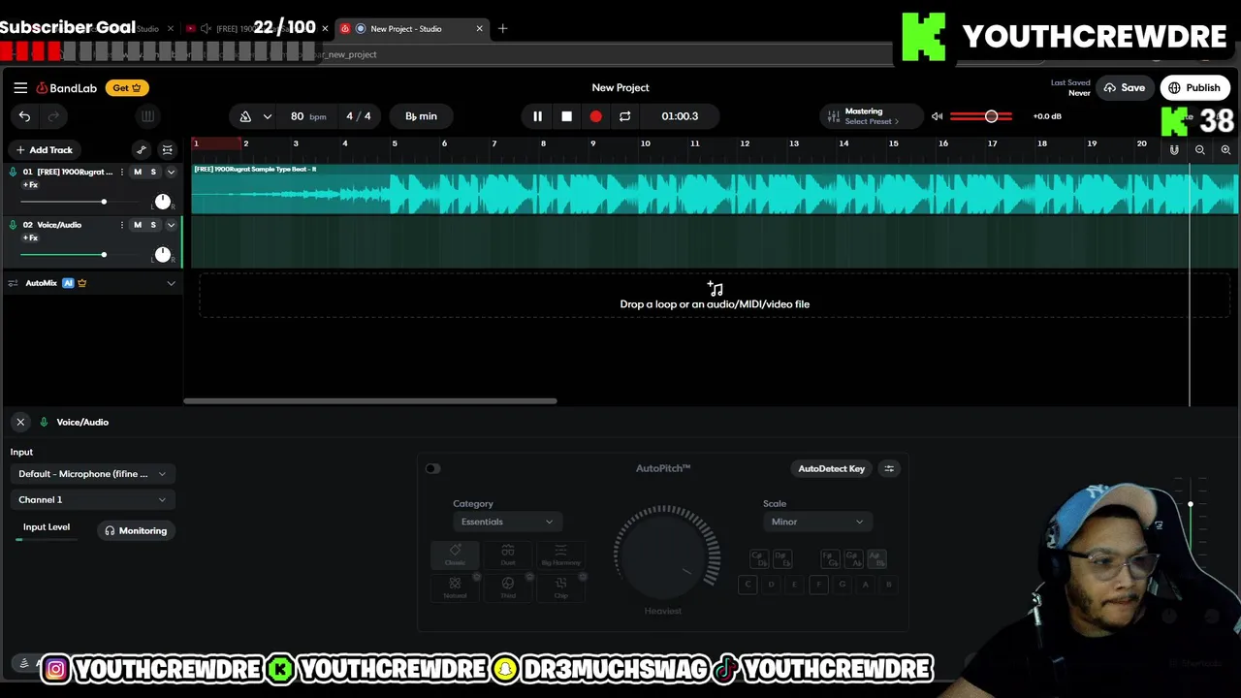Toggle the snap-to-grid magnet icon
Image resolution: width=1241 pixels, height=698 pixels.
(x=1174, y=150)
